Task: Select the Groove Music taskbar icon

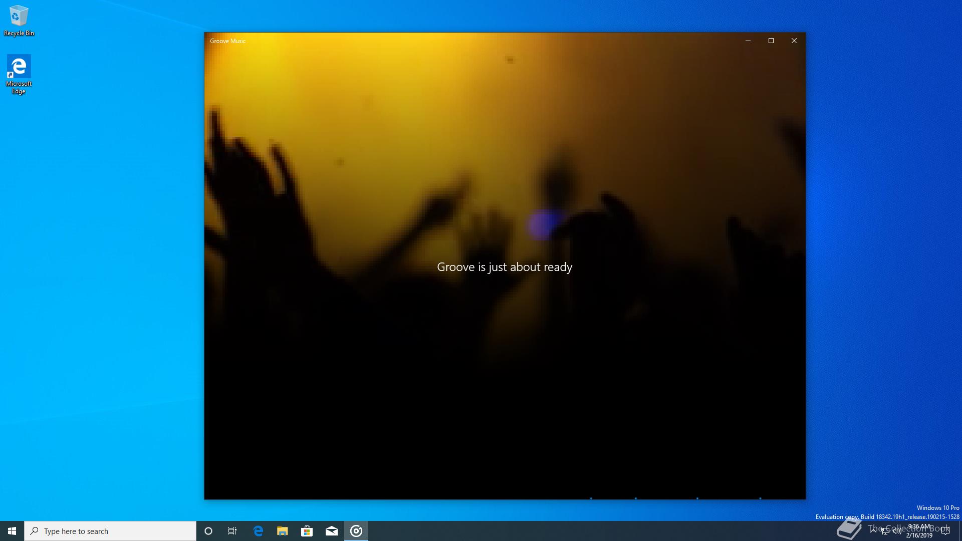Action: tap(356, 531)
